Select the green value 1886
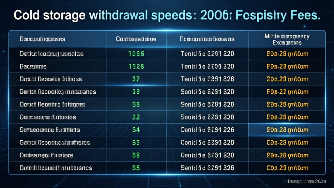 pos(136,54)
